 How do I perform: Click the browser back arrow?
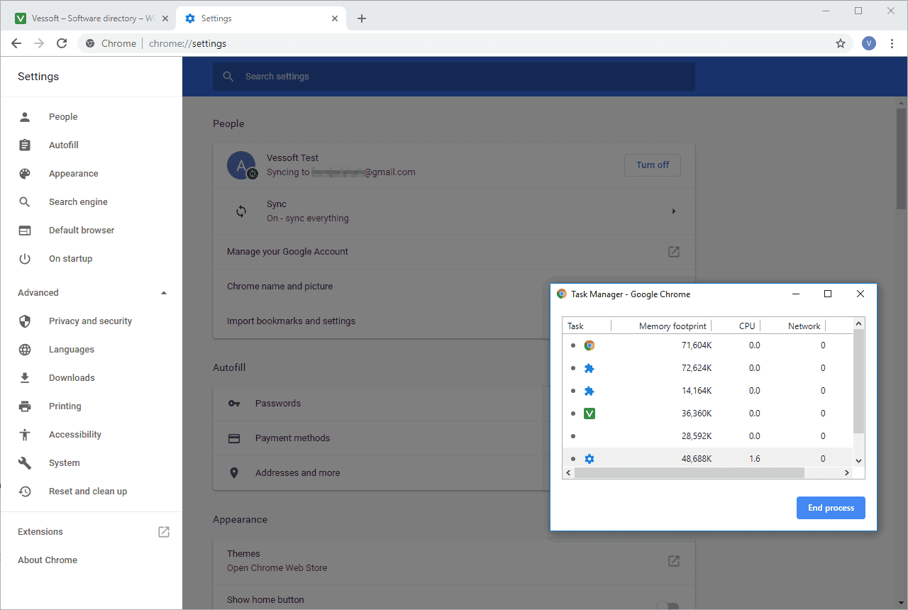[16, 43]
